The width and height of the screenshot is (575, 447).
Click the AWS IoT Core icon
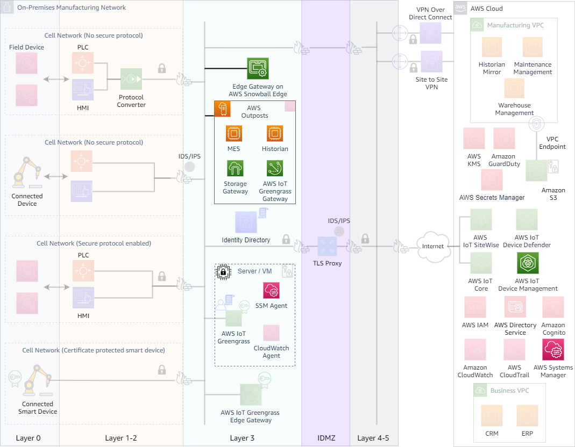[x=481, y=263]
